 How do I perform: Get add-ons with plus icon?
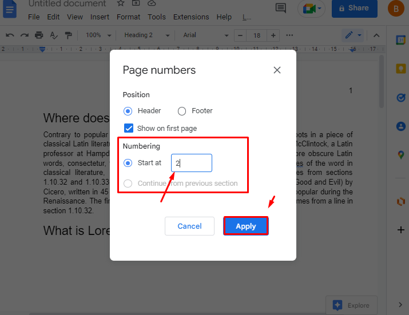[400, 230]
